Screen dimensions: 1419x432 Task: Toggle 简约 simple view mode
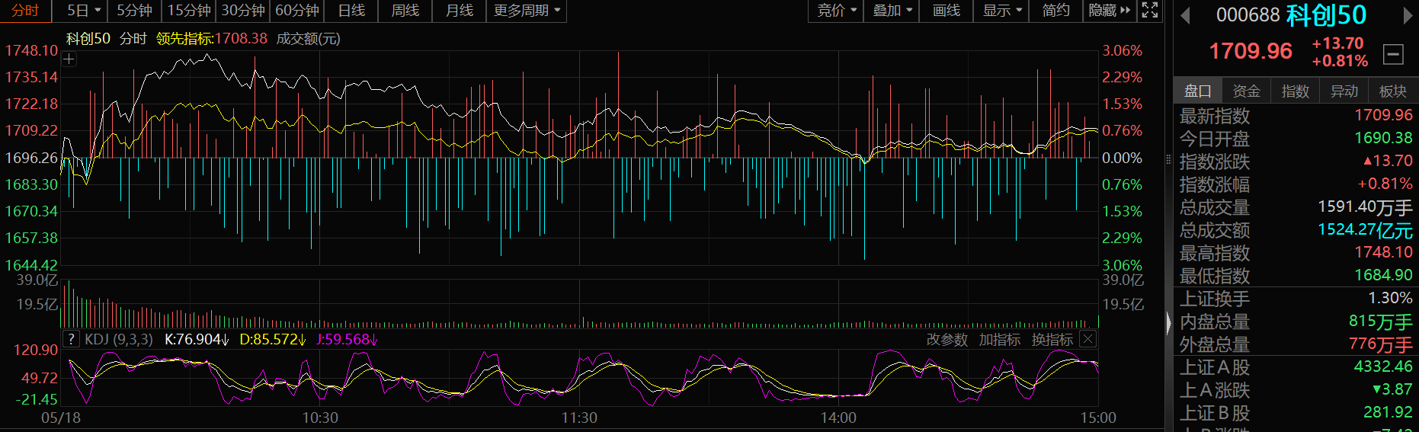[x=1055, y=11]
